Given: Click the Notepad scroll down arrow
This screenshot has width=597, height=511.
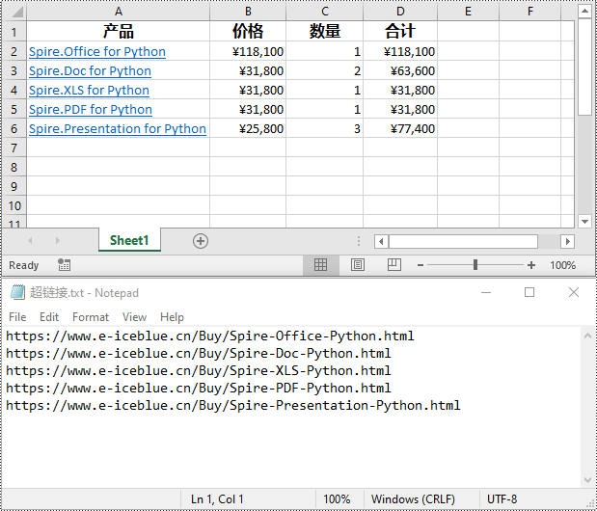Looking at the screenshot, I should click(x=587, y=480).
